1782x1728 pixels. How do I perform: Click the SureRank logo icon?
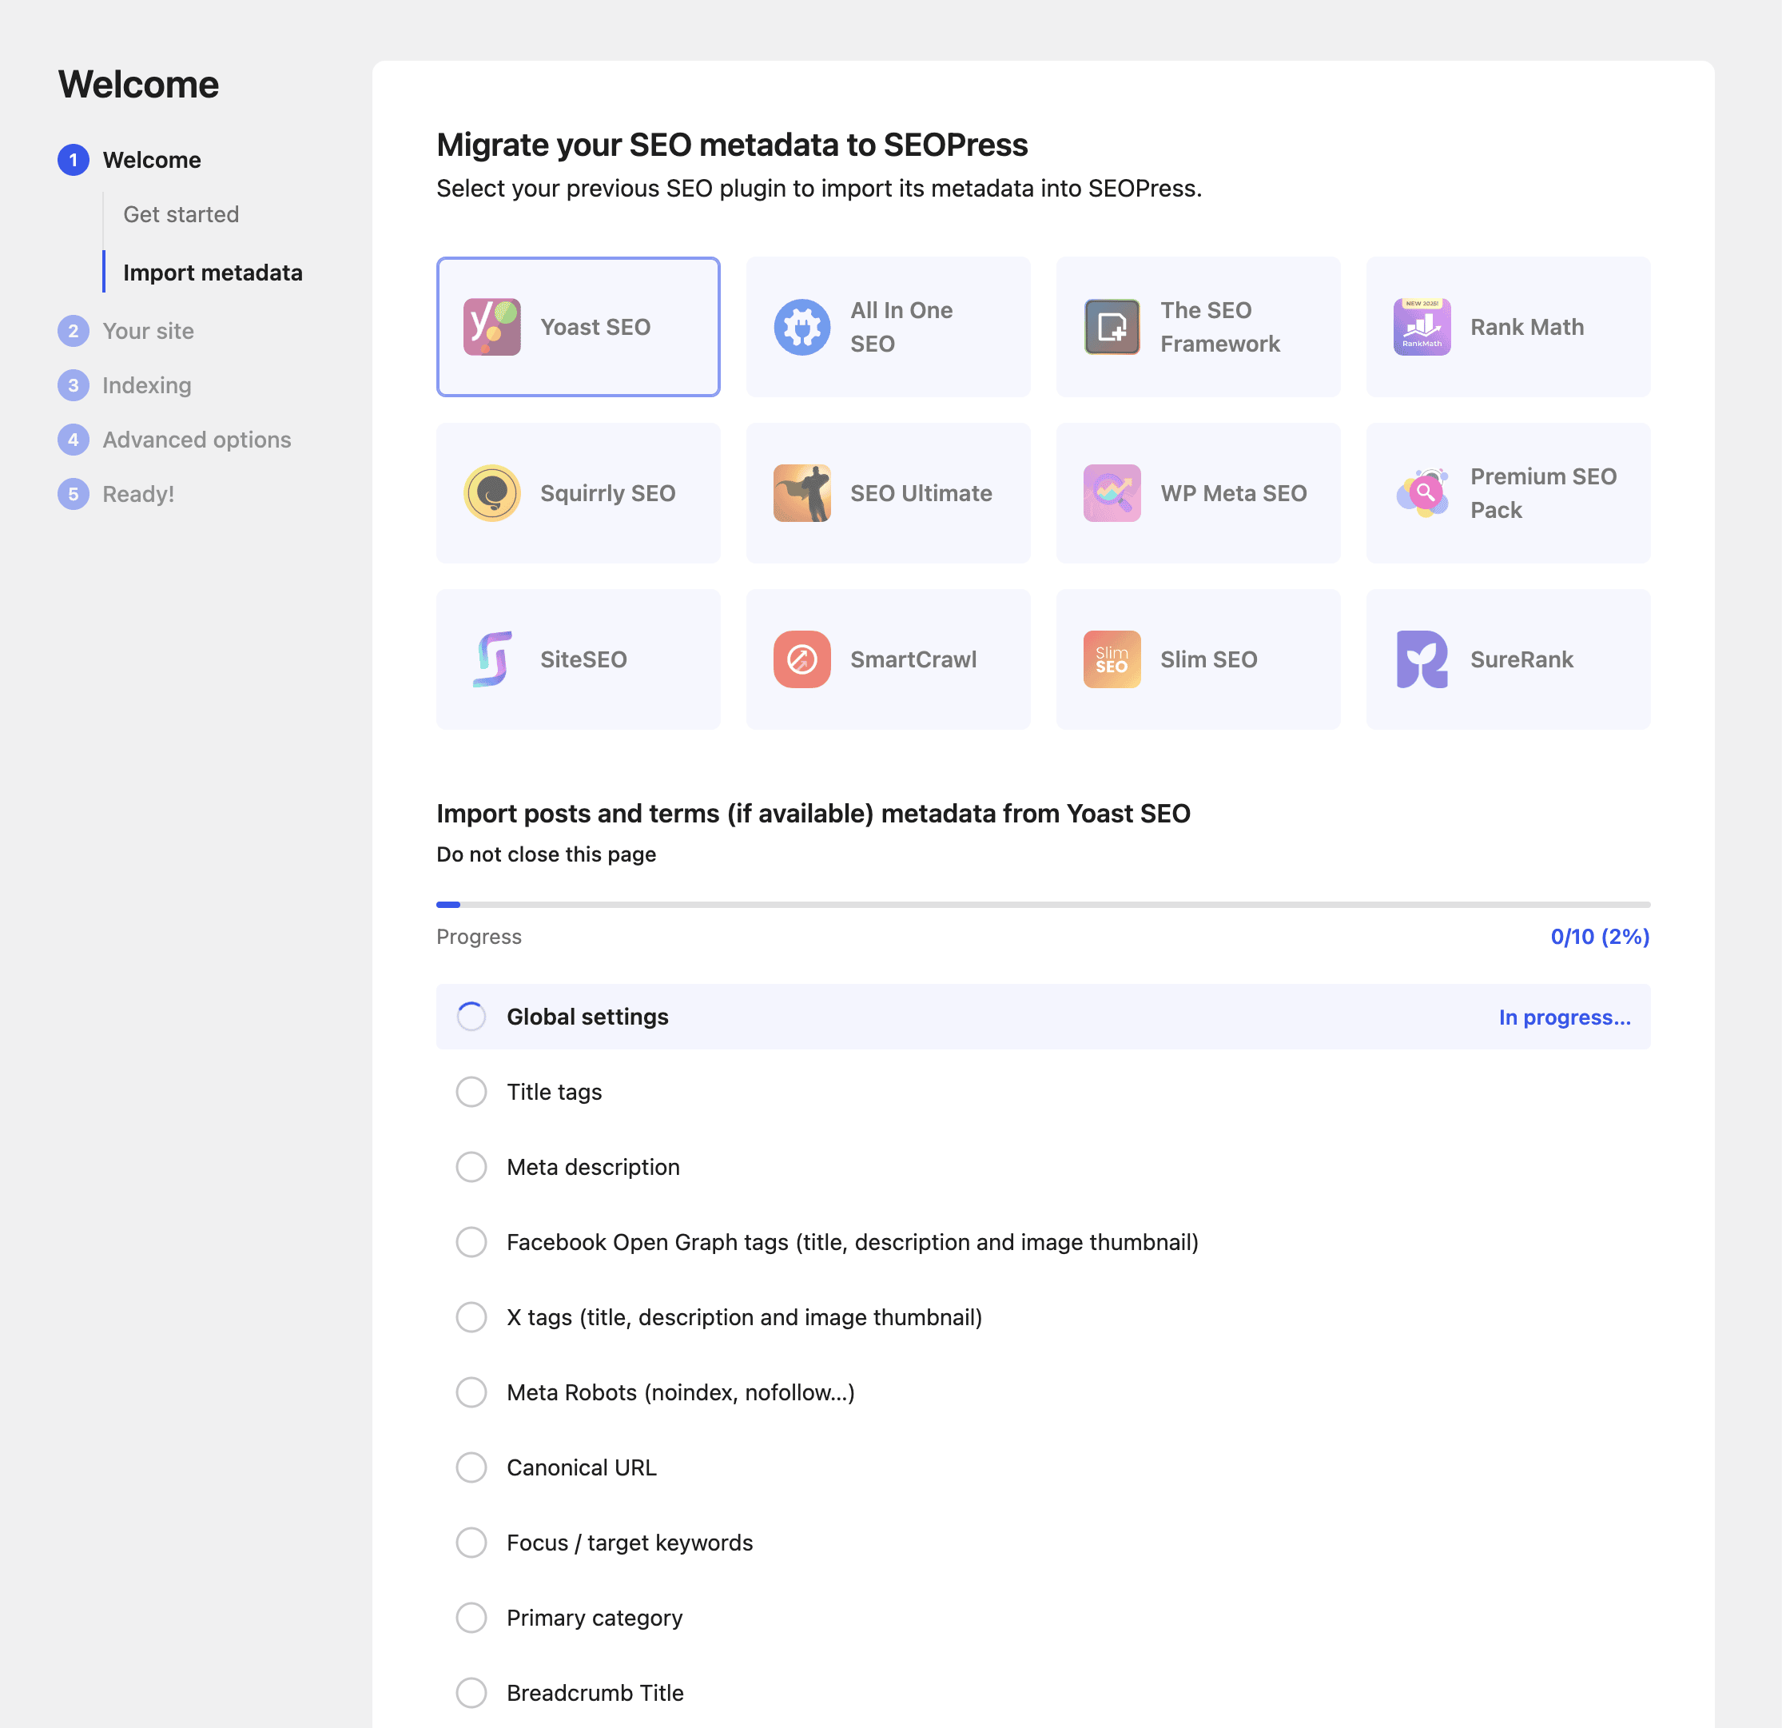(1422, 659)
